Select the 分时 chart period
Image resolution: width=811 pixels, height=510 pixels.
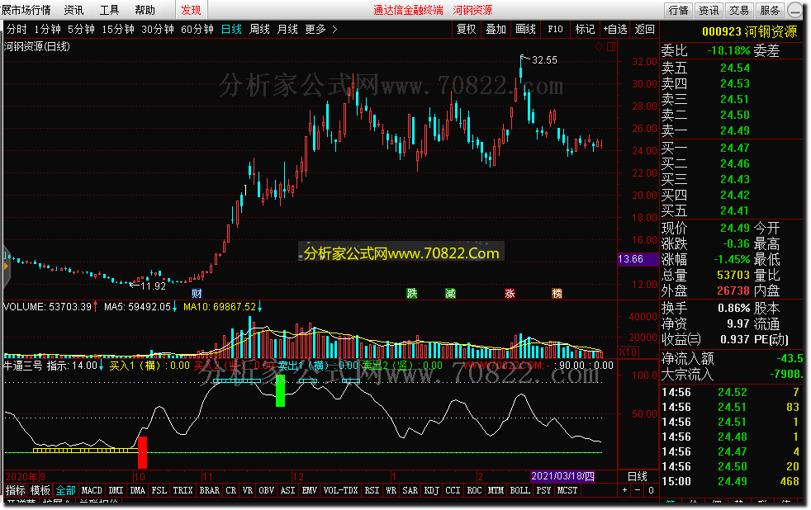click(17, 30)
